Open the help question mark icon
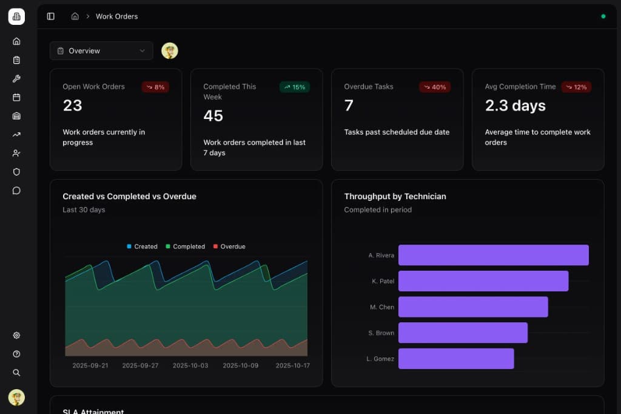Screen dimensions: 621x414 pos(16,354)
